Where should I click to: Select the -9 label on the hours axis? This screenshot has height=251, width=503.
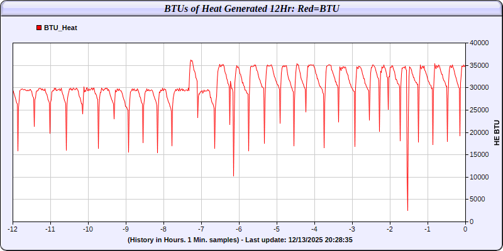pos(126,229)
